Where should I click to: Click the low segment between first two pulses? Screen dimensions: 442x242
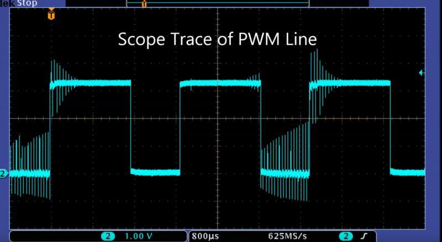pos(155,172)
